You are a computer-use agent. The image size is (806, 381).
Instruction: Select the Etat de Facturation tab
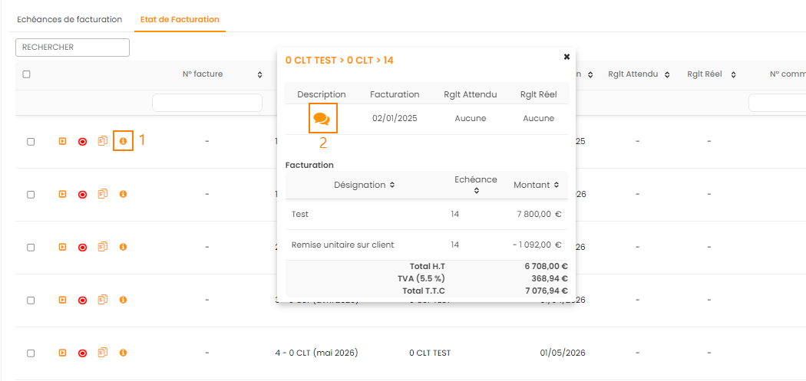[x=180, y=19]
